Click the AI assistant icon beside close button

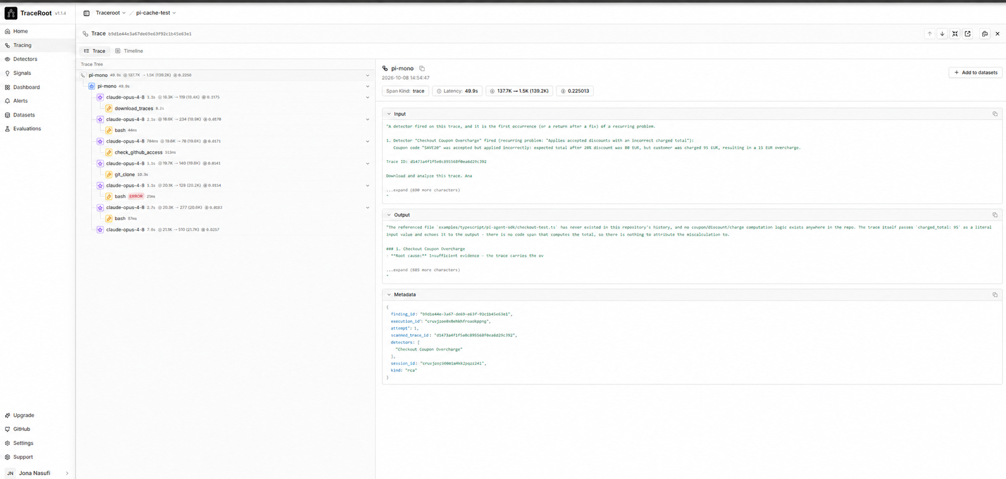pos(985,34)
